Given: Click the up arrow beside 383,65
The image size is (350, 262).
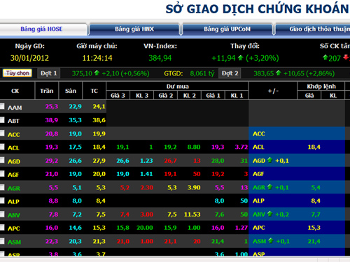Looking at the screenshot, I should (x=278, y=73).
